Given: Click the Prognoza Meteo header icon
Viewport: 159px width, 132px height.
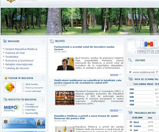Looking at the screenshot, I should 131,113.
